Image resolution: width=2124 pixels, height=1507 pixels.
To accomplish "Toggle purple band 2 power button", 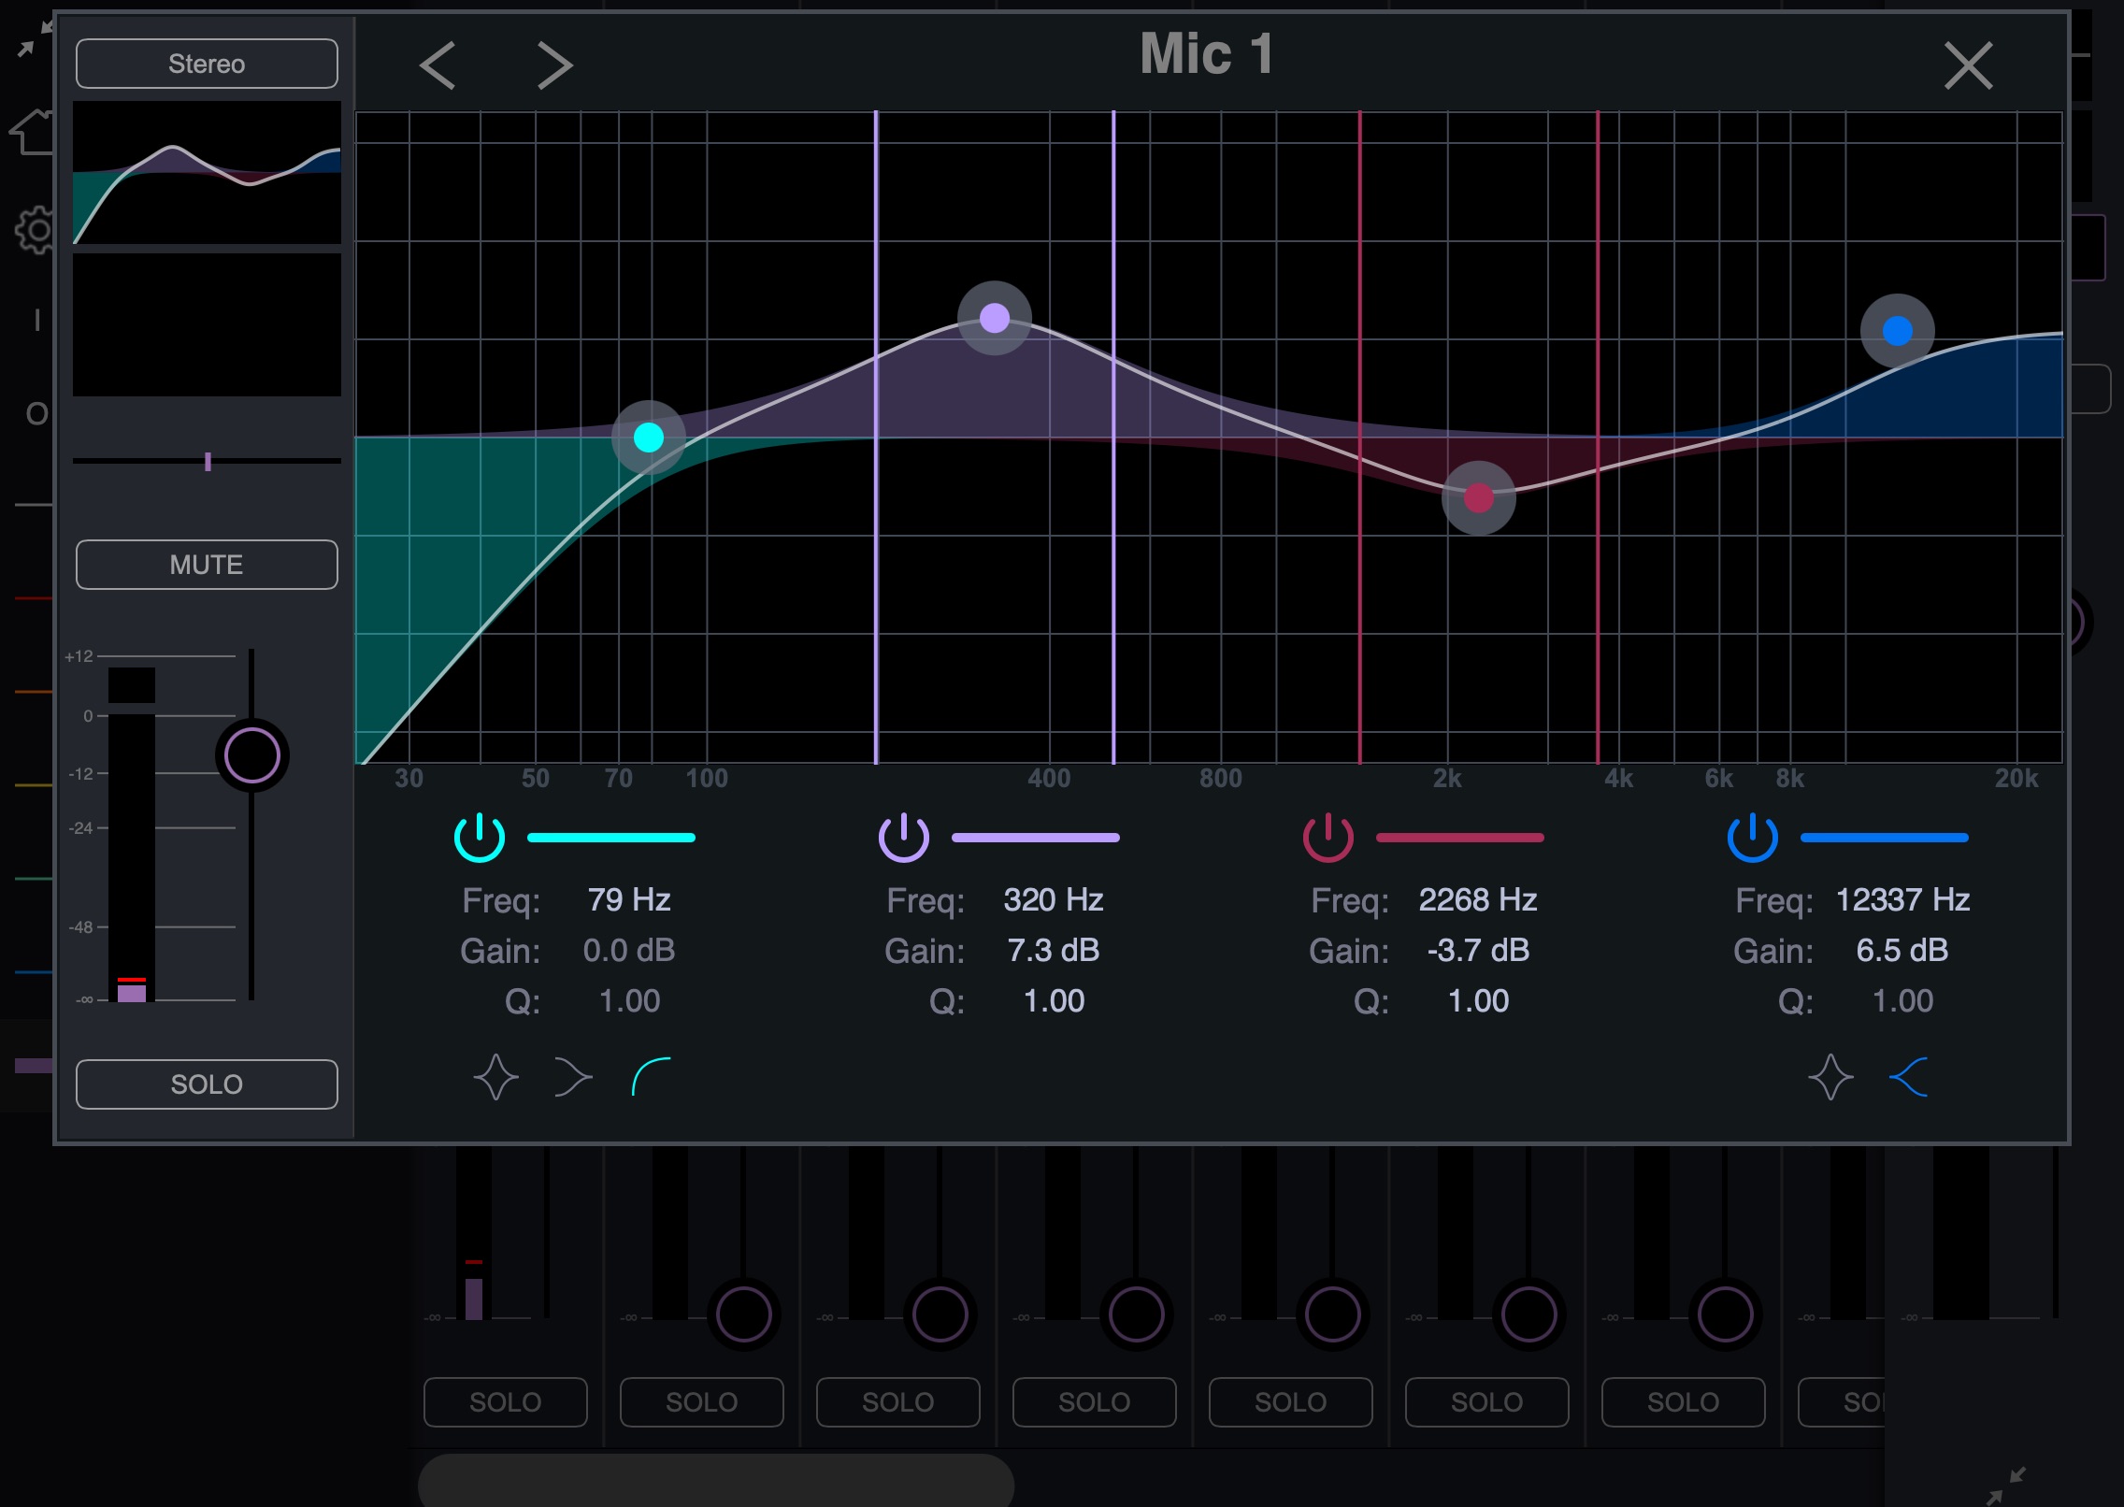I will coord(904,837).
